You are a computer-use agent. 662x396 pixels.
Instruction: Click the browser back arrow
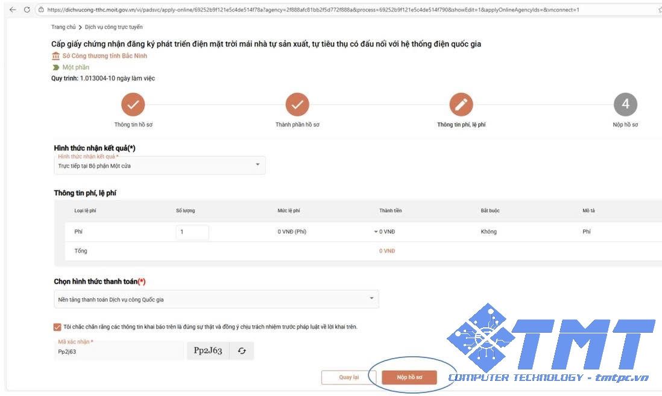pyautogui.click(x=10, y=10)
